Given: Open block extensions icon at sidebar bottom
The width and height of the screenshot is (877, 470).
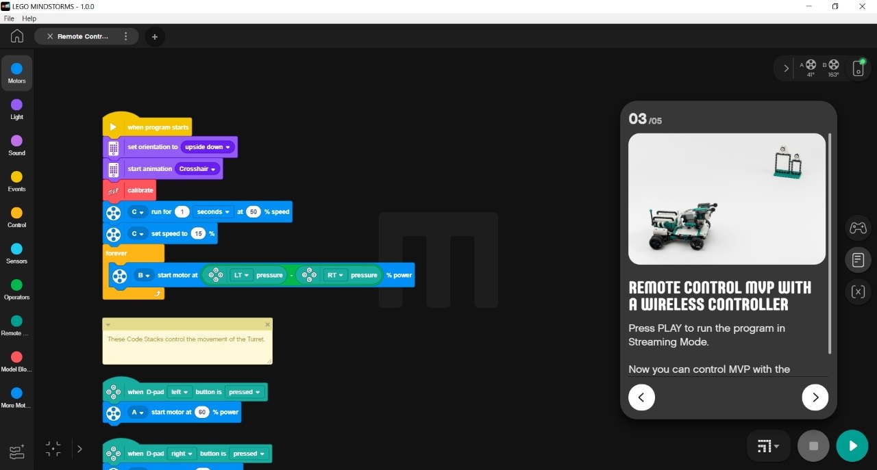Looking at the screenshot, I should [16, 452].
